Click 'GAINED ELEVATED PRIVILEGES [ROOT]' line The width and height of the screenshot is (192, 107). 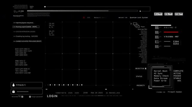(27, 41)
